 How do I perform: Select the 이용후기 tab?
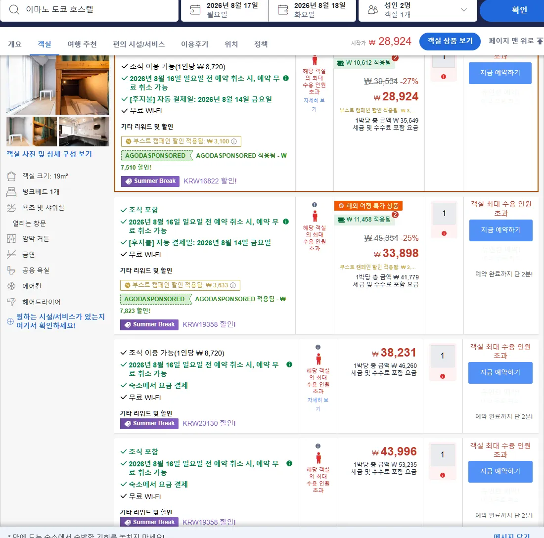click(x=195, y=44)
